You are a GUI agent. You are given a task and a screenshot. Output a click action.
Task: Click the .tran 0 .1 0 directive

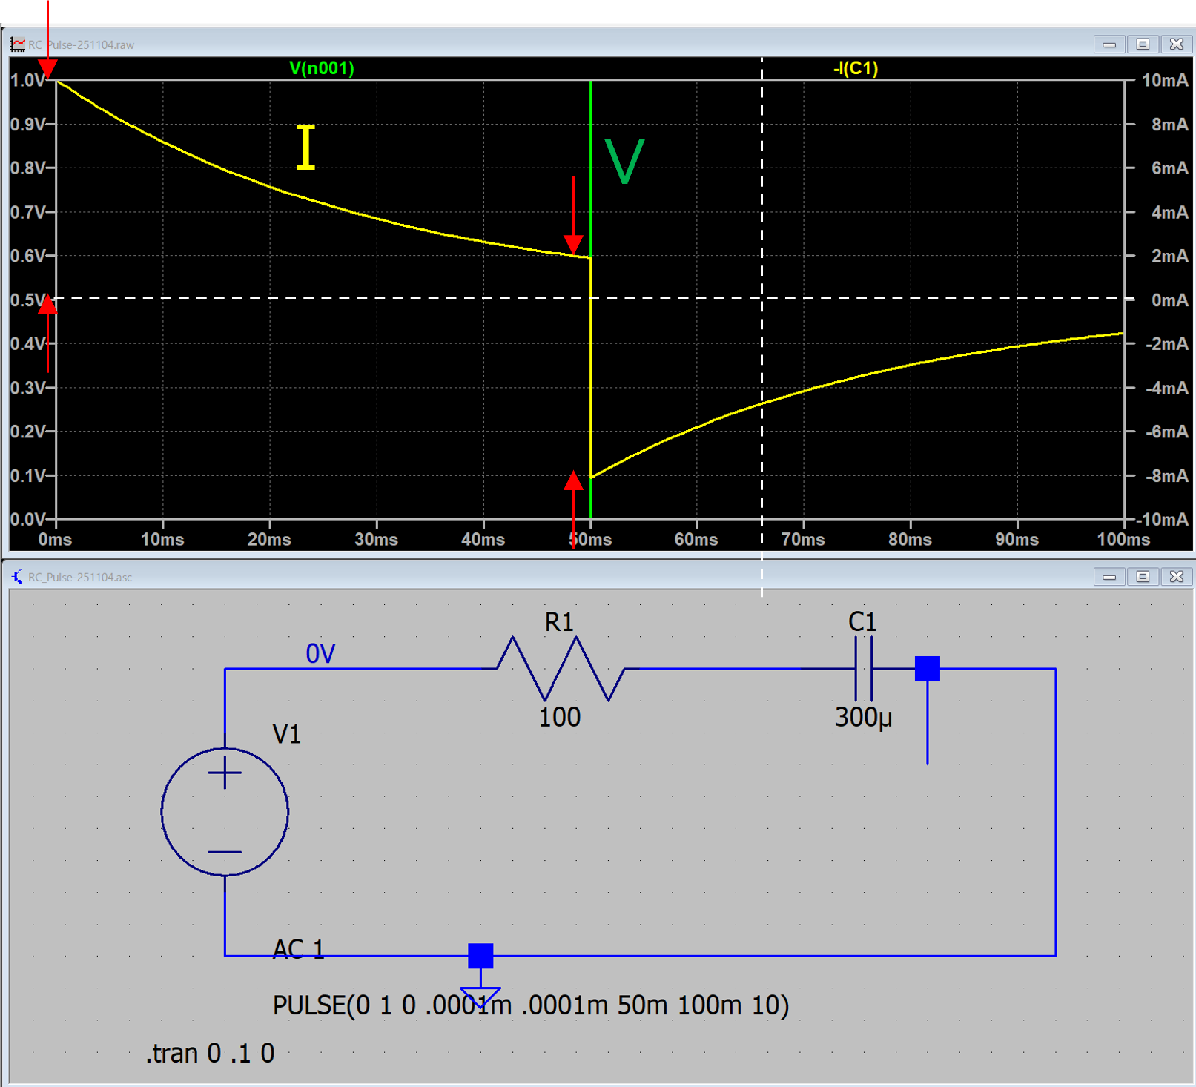(210, 1053)
